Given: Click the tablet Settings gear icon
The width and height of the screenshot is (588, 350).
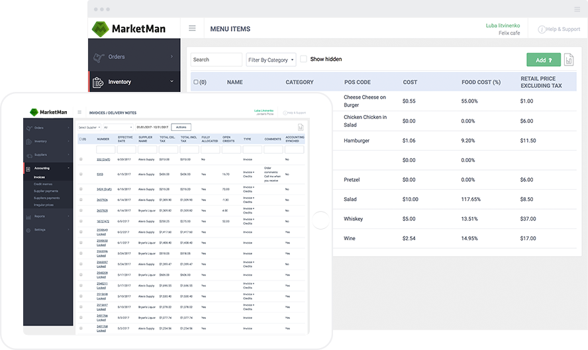Looking at the screenshot, I should [28, 230].
